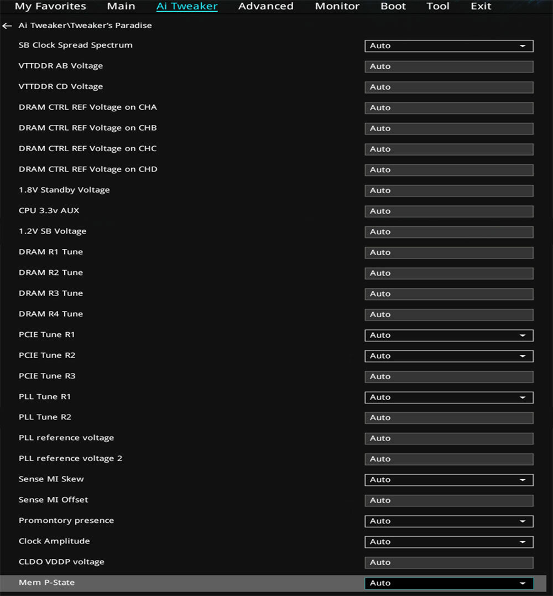Go to the Advanced tab
This screenshot has width=553, height=596.
point(266,6)
